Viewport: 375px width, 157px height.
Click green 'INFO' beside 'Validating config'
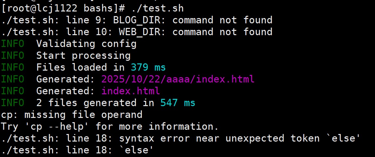pos(12,44)
